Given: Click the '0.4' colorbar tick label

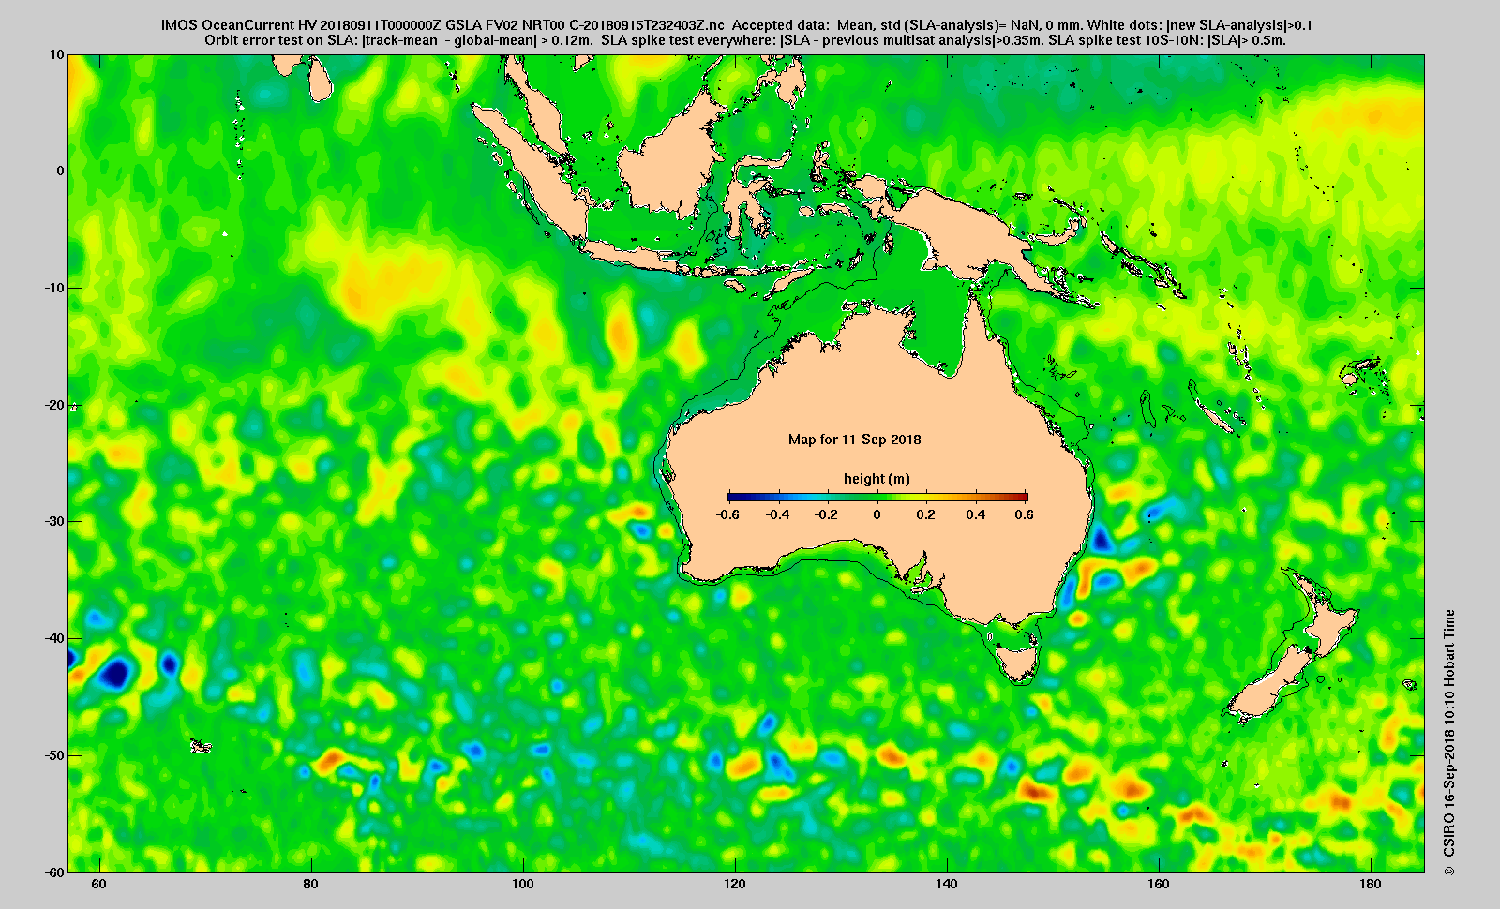Looking at the screenshot, I should [x=975, y=514].
